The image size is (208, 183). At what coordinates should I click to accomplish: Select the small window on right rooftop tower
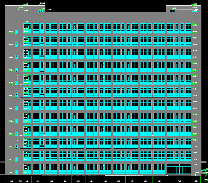[x=172, y=11]
